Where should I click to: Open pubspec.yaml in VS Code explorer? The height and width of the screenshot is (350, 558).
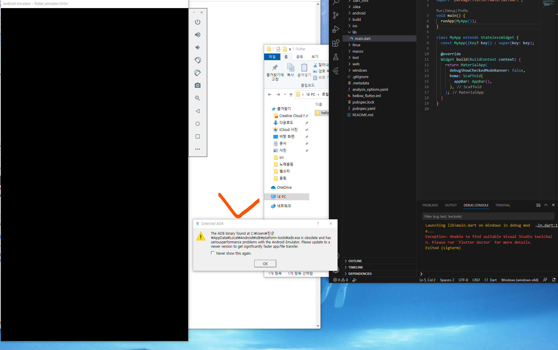(364, 108)
